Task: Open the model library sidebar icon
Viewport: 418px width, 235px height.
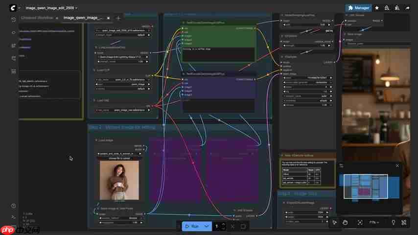Action: 14,46
